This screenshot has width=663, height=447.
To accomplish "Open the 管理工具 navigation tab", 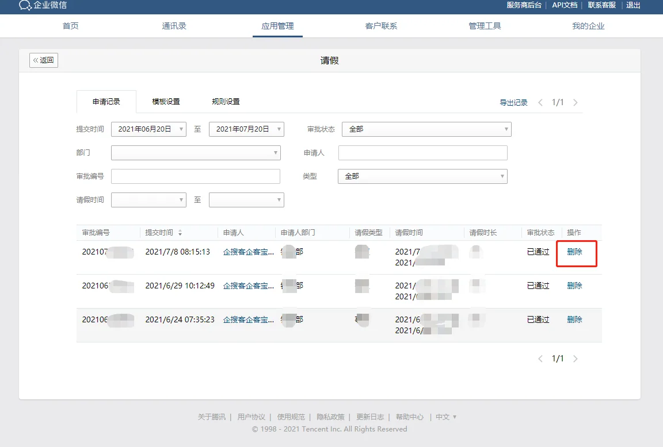I will (x=485, y=26).
